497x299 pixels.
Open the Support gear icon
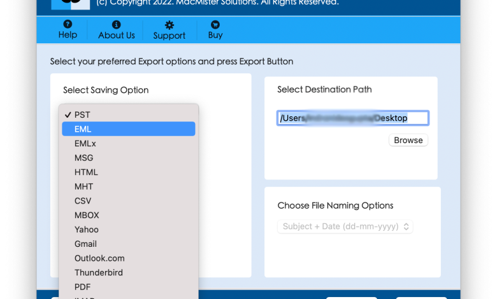click(169, 25)
